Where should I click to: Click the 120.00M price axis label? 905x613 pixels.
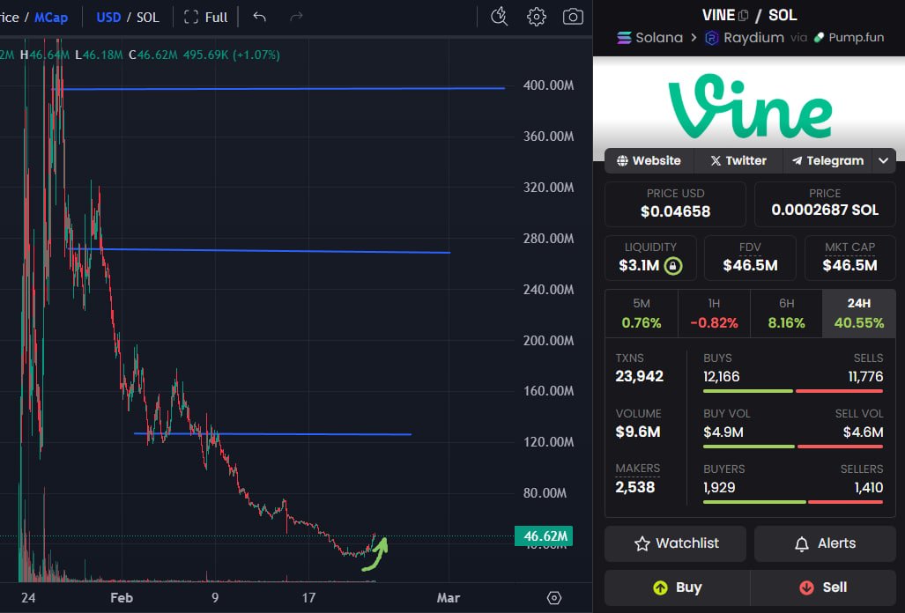pos(548,442)
